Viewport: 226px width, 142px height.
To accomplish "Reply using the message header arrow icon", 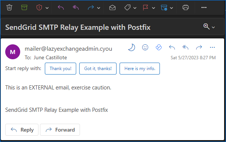I will click(172, 47).
